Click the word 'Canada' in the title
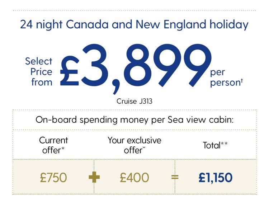This screenshot has height=202, width=269. coord(87,24)
